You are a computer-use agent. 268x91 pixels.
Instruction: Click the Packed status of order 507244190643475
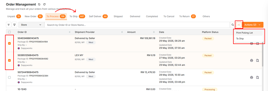tap(208, 72)
